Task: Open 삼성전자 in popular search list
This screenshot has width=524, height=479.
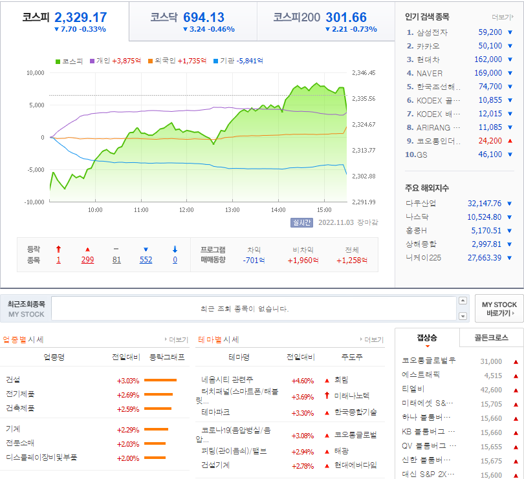Action: [431, 32]
